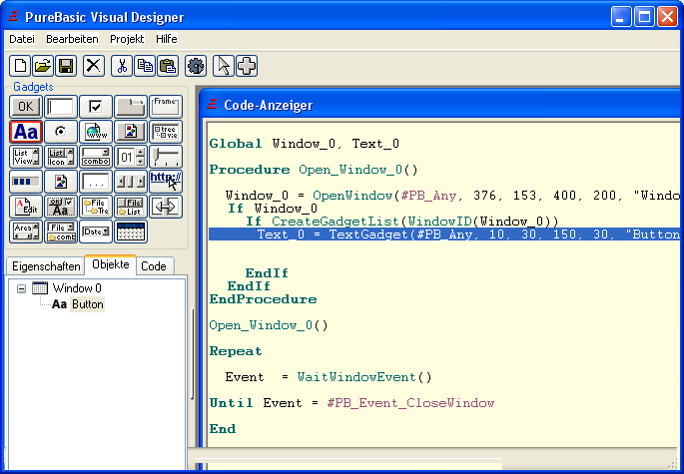Paste with the clipboard toolbar icon
684x474 pixels.
point(168,66)
